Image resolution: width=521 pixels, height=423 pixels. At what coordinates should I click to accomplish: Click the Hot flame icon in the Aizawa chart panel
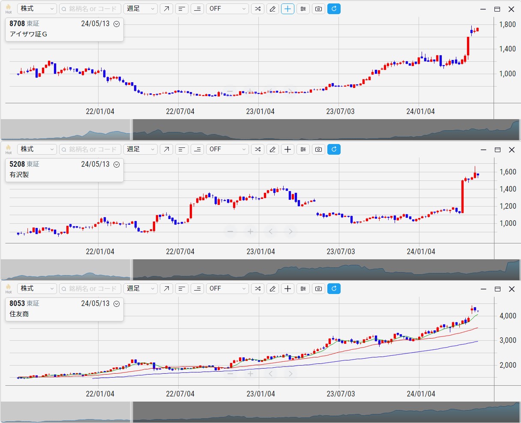[8, 9]
